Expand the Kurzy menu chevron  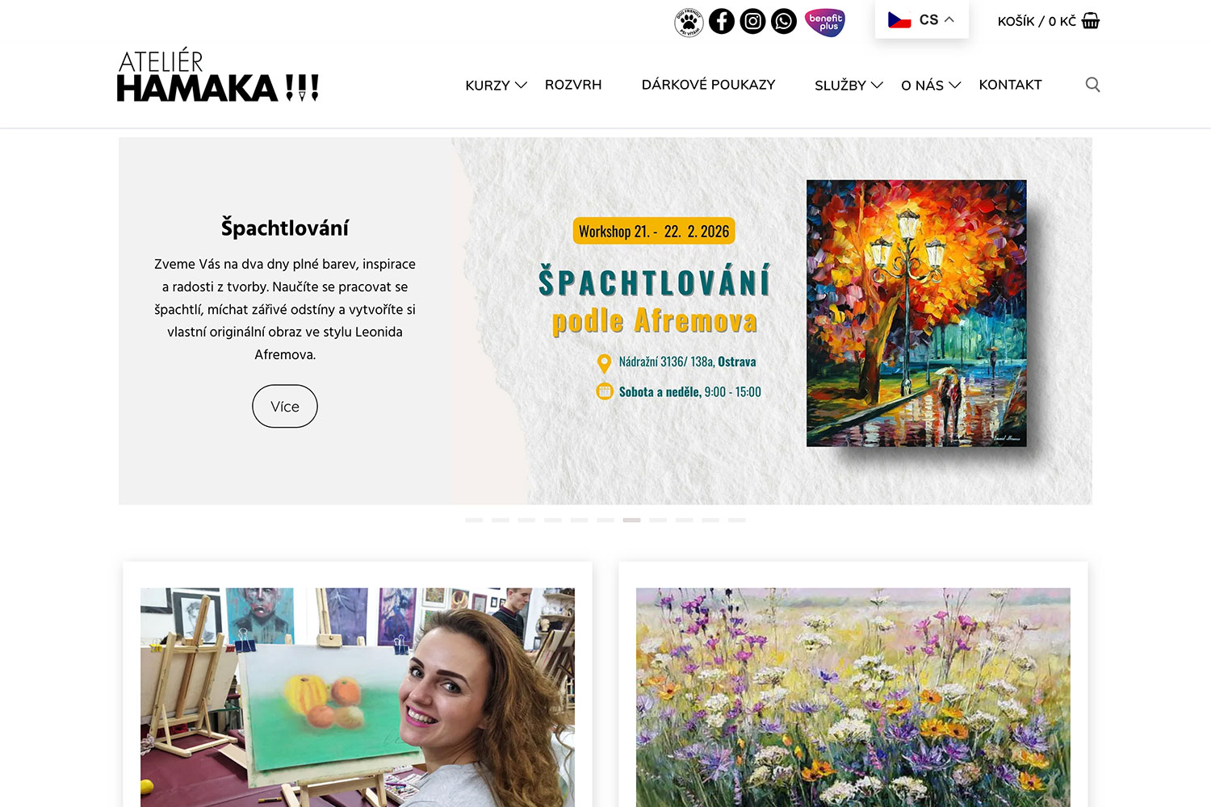[522, 85]
